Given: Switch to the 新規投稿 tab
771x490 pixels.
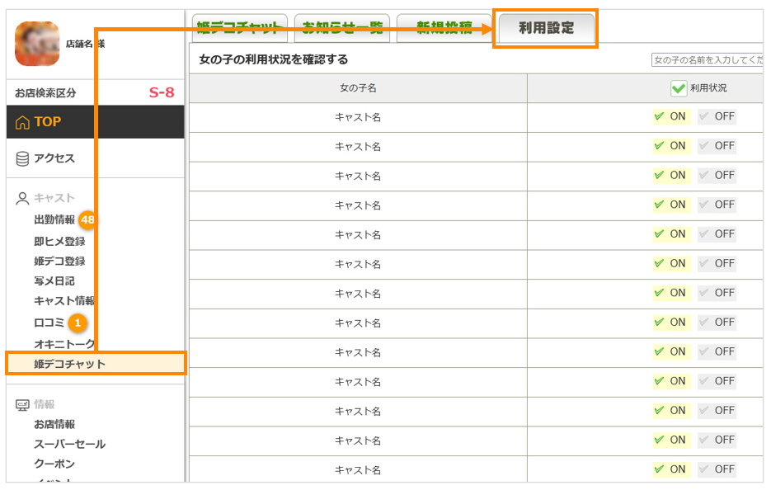Looking at the screenshot, I should 444,28.
